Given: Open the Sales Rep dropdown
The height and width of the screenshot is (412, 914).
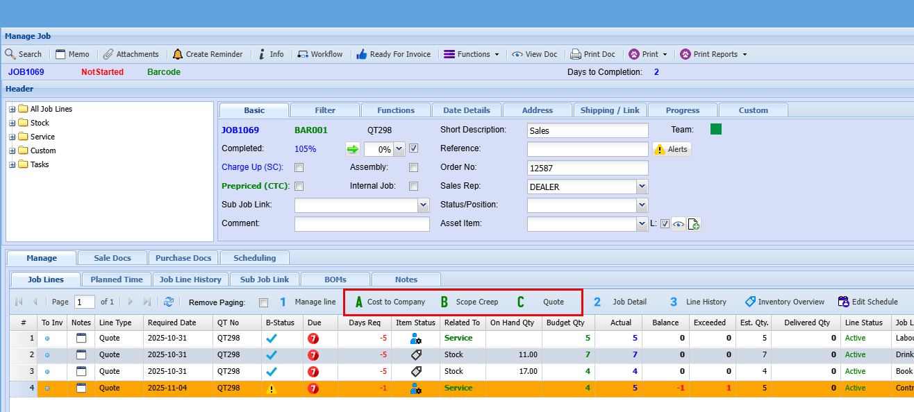Looking at the screenshot, I should 642,187.
